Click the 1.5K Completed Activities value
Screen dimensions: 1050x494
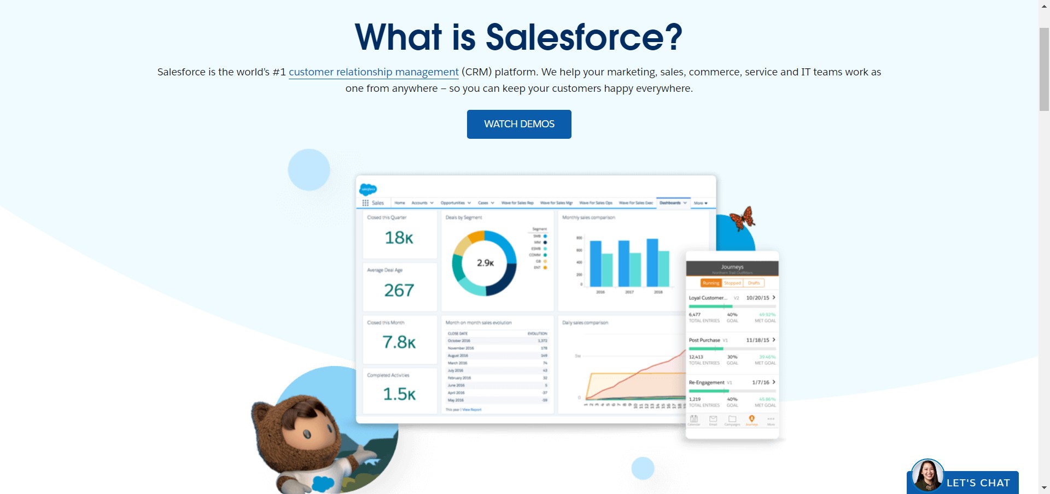point(399,394)
